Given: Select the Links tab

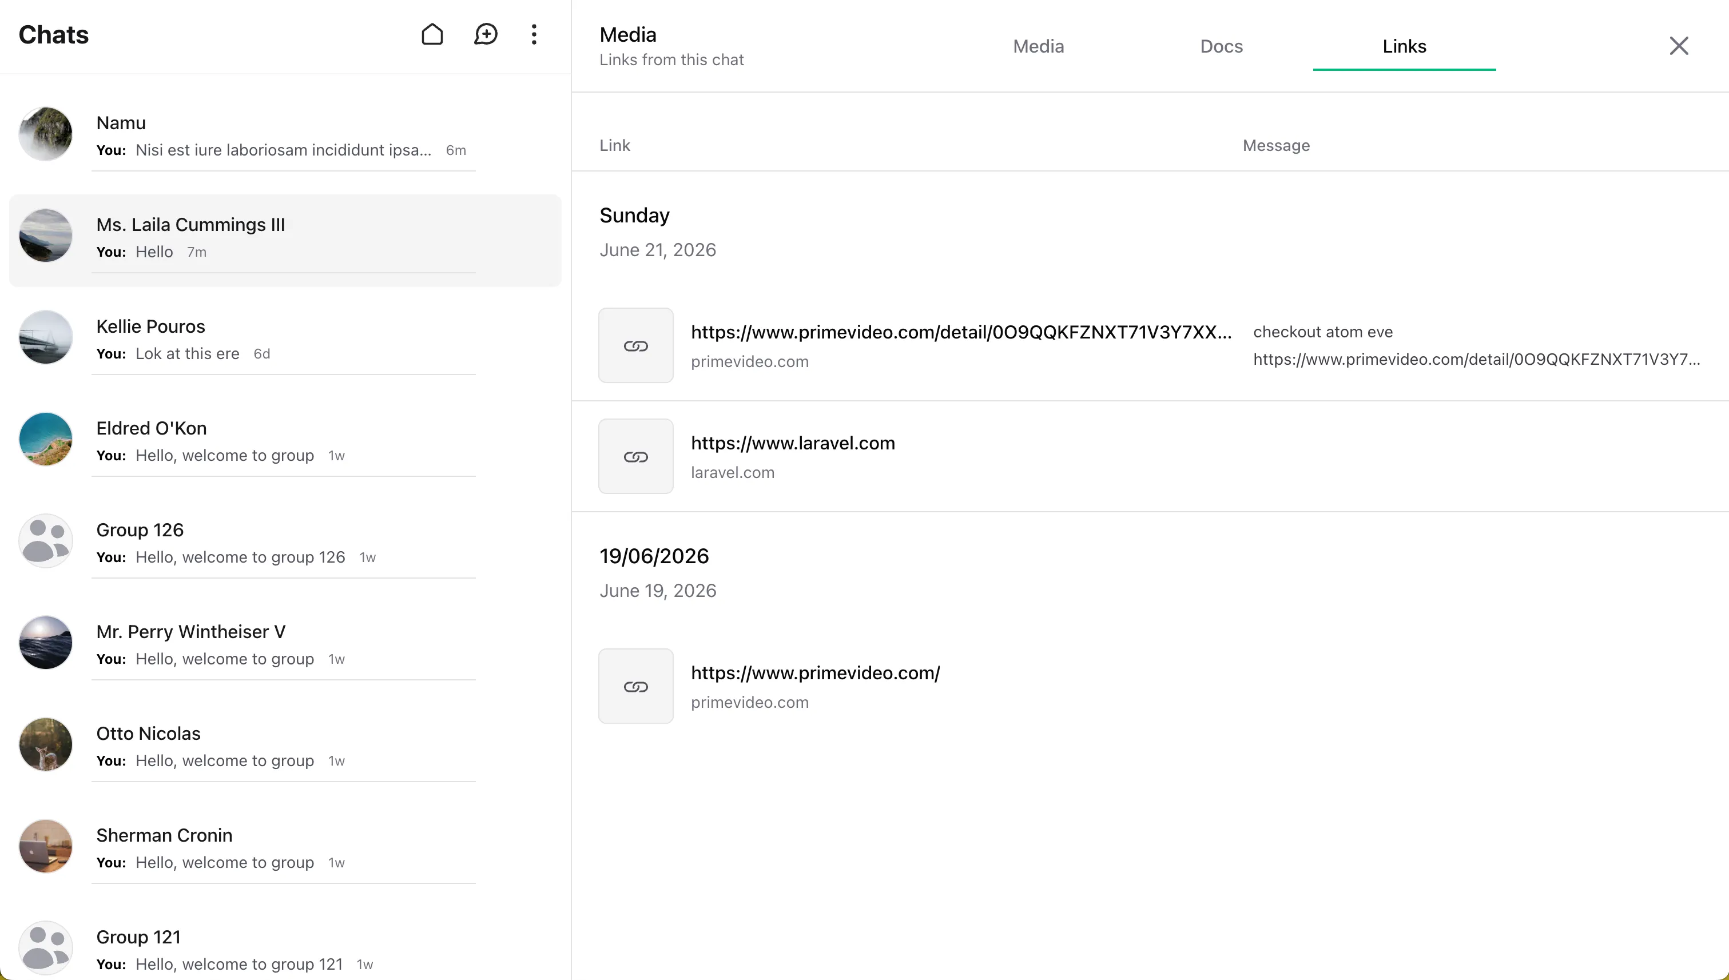Looking at the screenshot, I should tap(1405, 46).
